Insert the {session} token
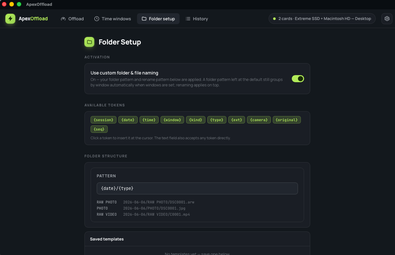Screen dimensions: 395x255 point(104,120)
